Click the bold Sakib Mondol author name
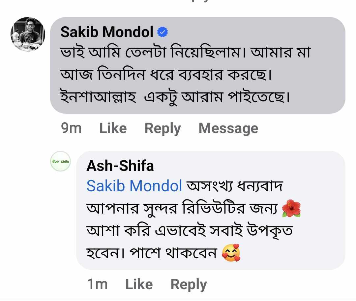Screen dimensions: 356x301 coord(107,32)
